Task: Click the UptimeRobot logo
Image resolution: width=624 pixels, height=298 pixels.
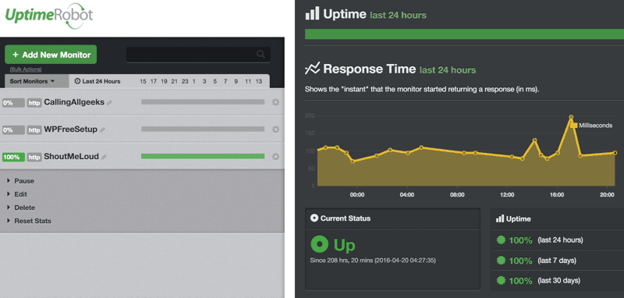Action: point(49,16)
